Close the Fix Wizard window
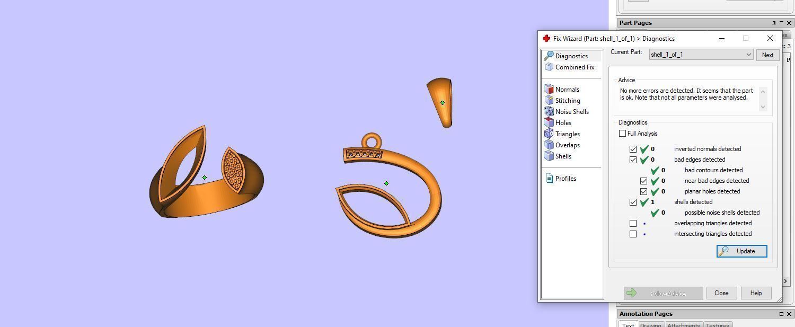This screenshot has height=327, width=795. click(770, 38)
